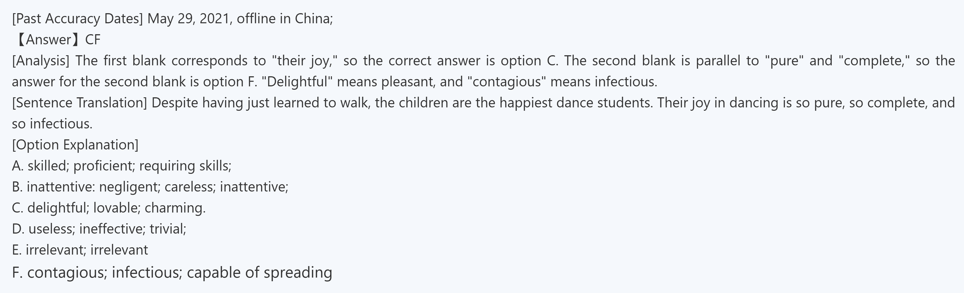Click the [Sentence Translation] label
The width and height of the screenshot is (964, 293).
(x=79, y=102)
